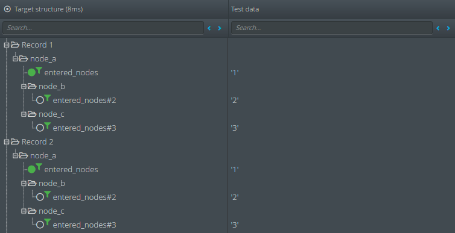Image resolution: width=455 pixels, height=233 pixels.
Task: Click the Record 2 folder icon
Action: [x=15, y=141]
